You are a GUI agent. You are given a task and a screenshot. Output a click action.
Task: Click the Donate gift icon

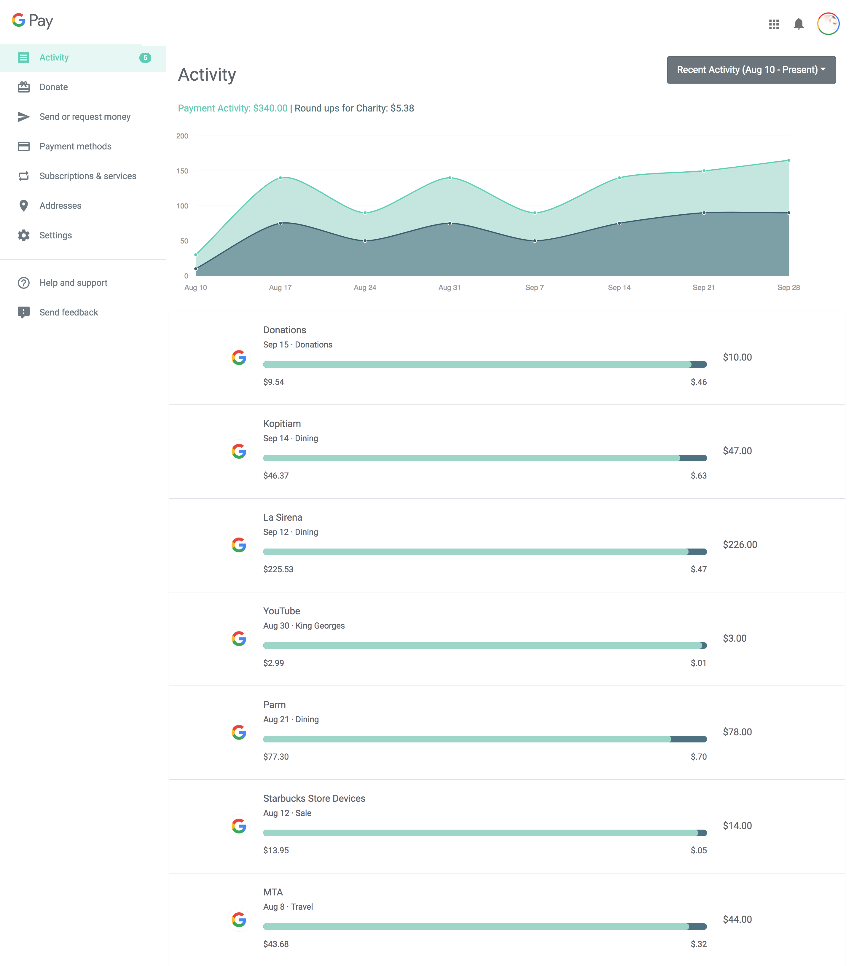click(x=24, y=87)
